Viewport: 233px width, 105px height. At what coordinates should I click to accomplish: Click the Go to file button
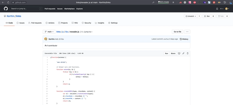177,32
